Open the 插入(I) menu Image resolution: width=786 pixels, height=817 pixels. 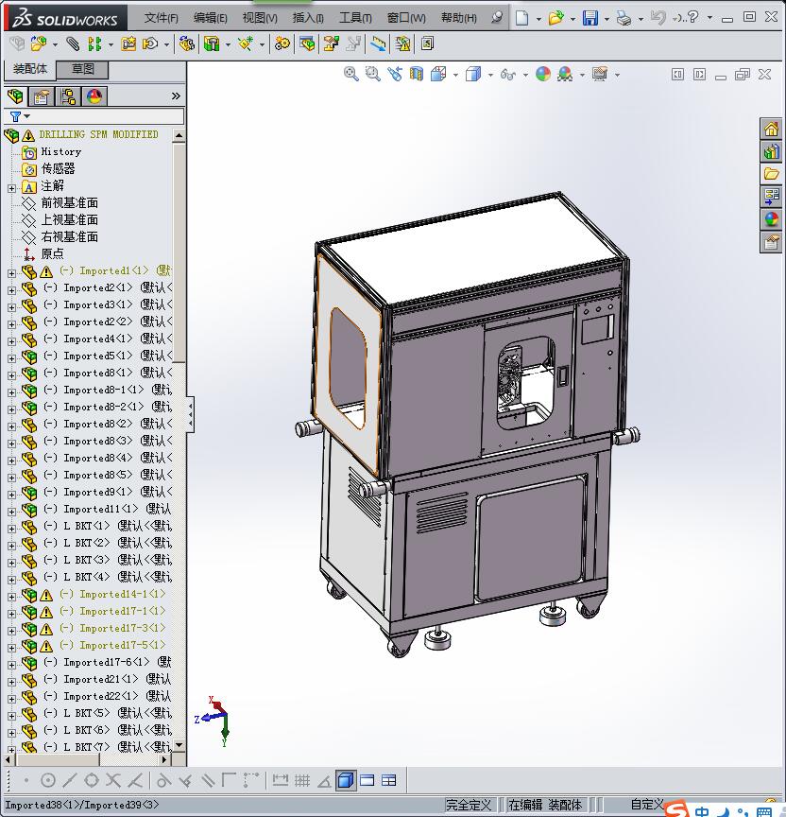click(308, 18)
